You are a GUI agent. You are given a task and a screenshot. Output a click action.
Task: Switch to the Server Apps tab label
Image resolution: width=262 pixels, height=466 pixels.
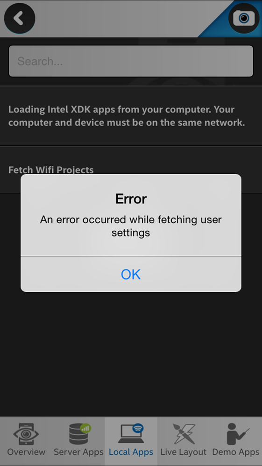78,452
